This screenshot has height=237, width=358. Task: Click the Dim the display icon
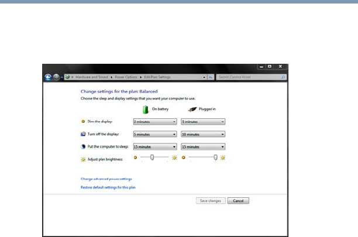click(83, 122)
